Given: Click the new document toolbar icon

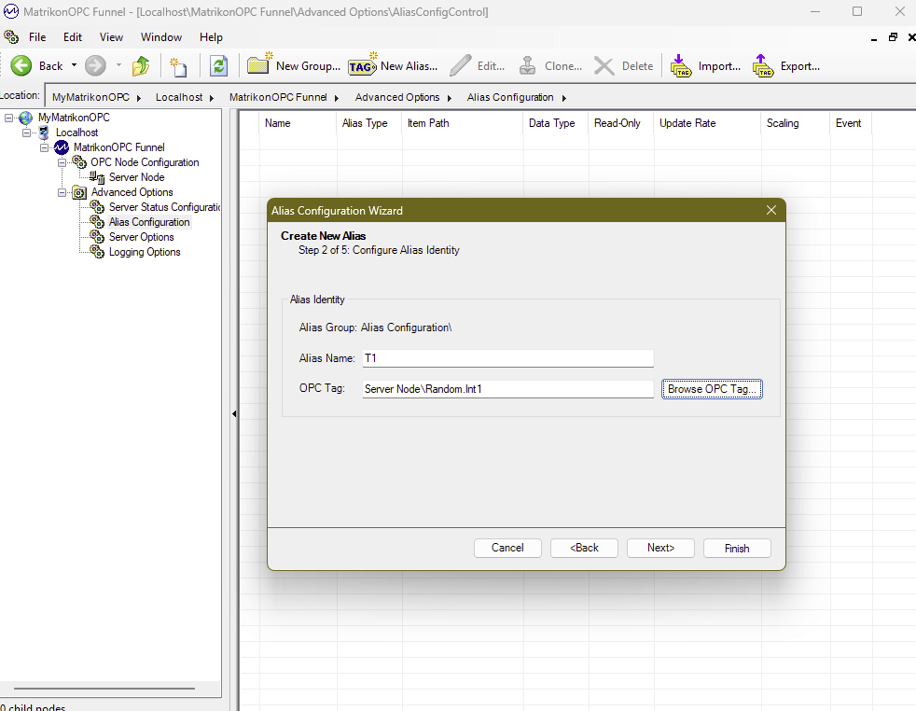Looking at the screenshot, I should (x=177, y=66).
